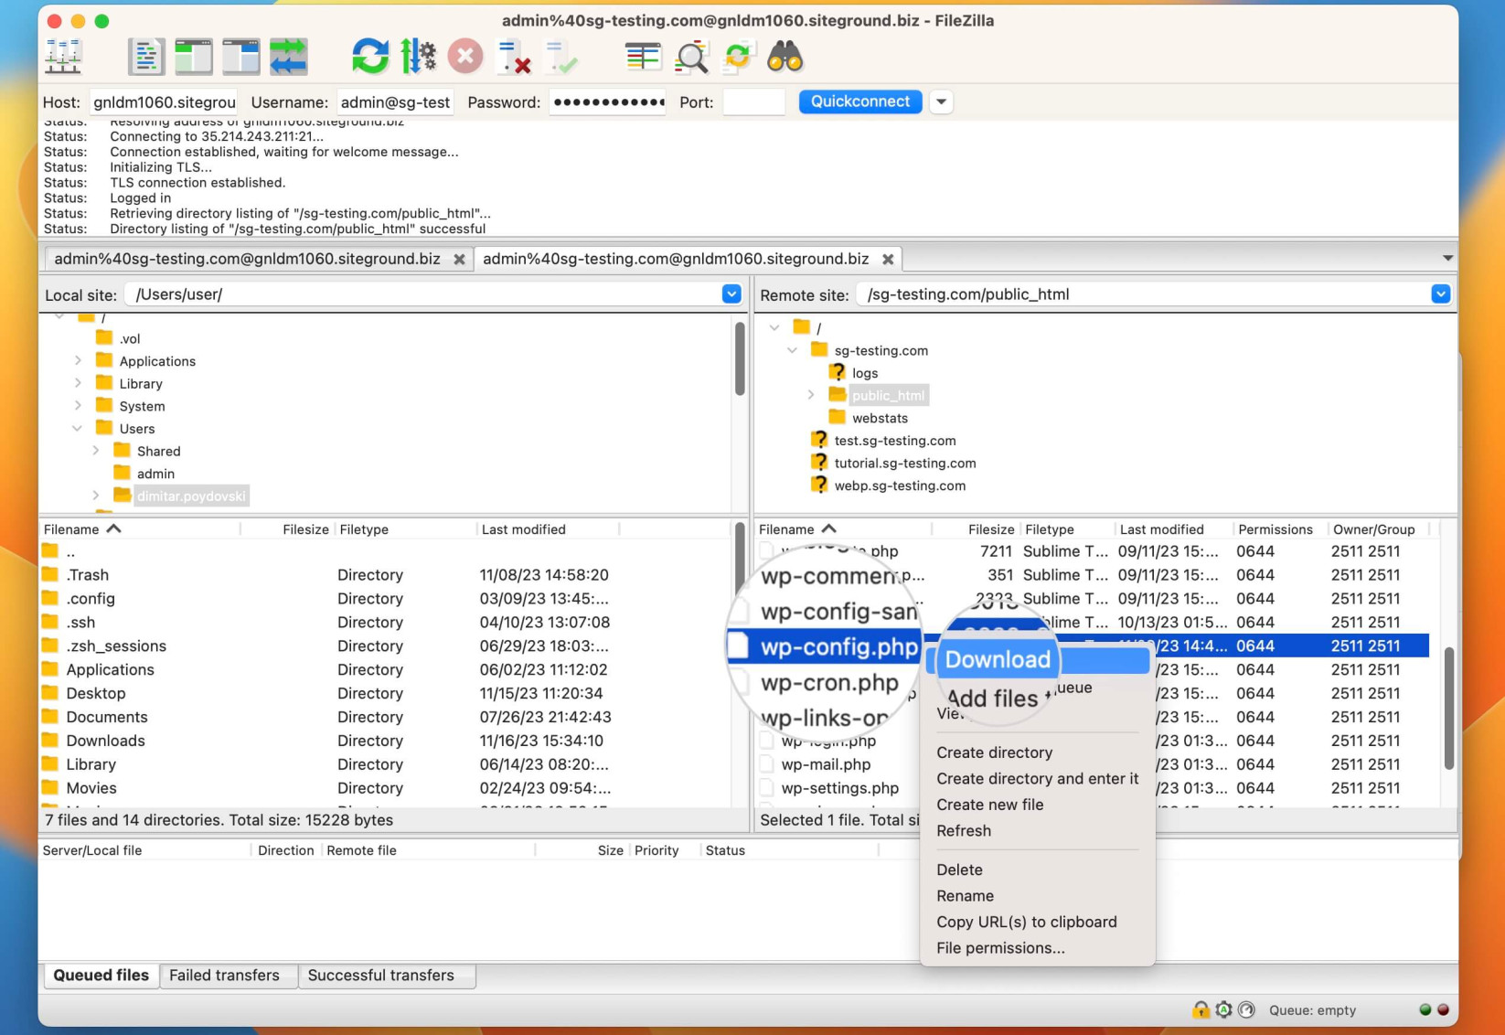
Task: Select Copy URL(s) to clipboard
Action: (1026, 922)
